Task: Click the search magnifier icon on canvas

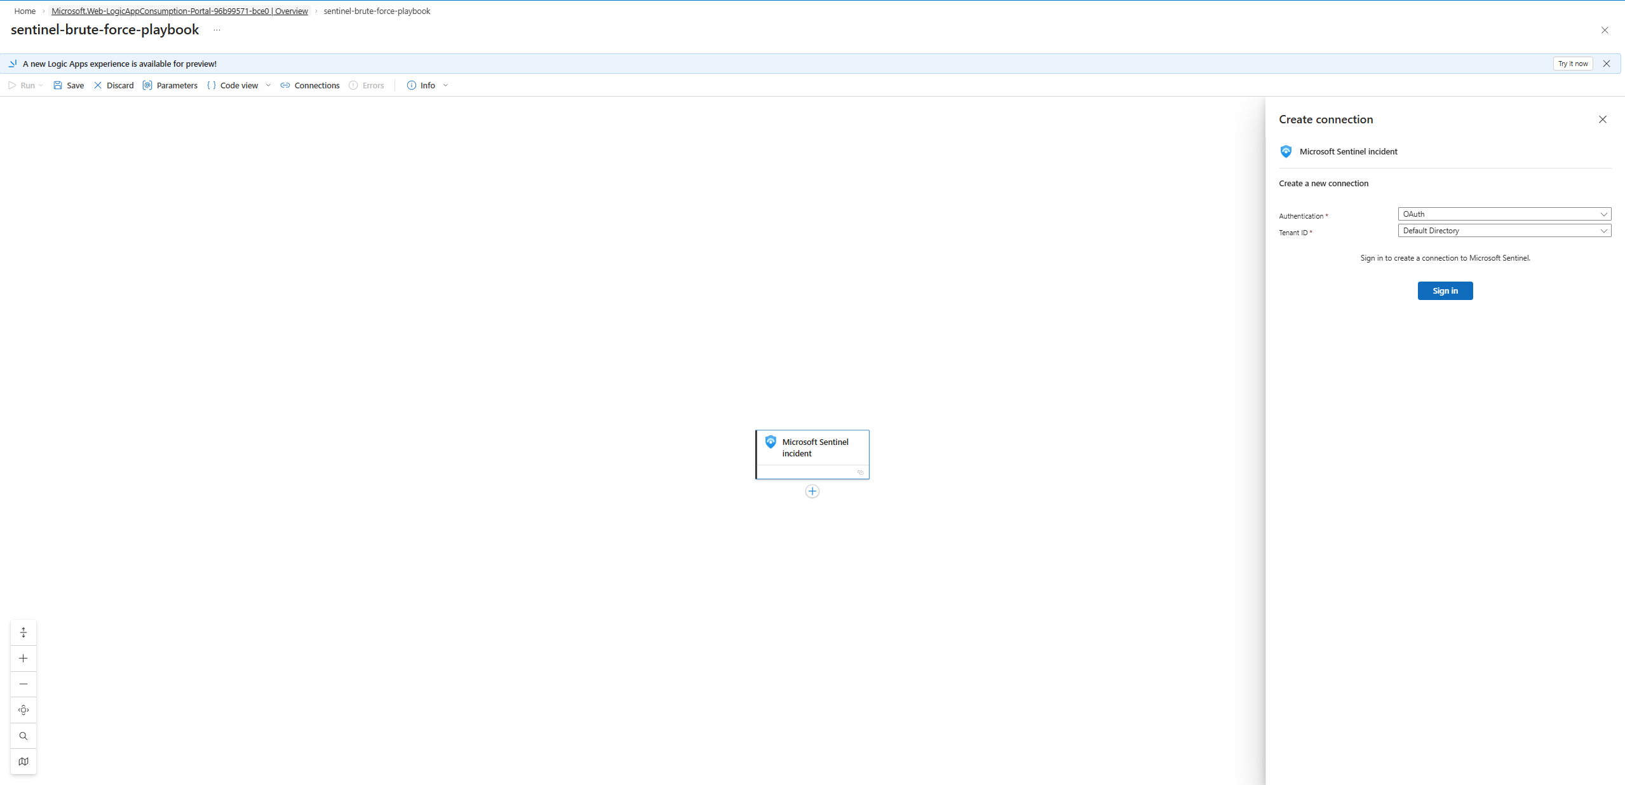Action: [24, 736]
